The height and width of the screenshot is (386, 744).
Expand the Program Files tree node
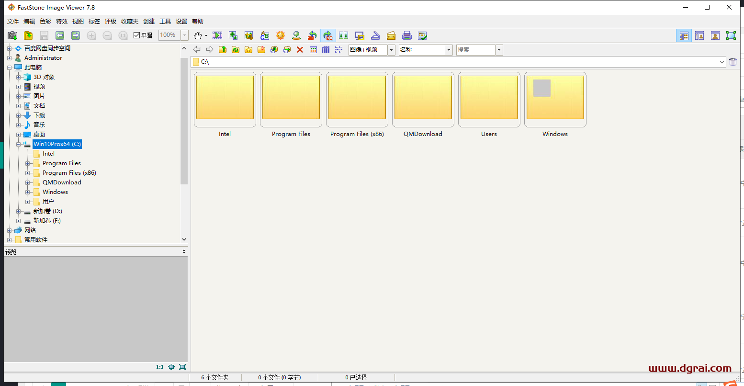pyautogui.click(x=28, y=163)
